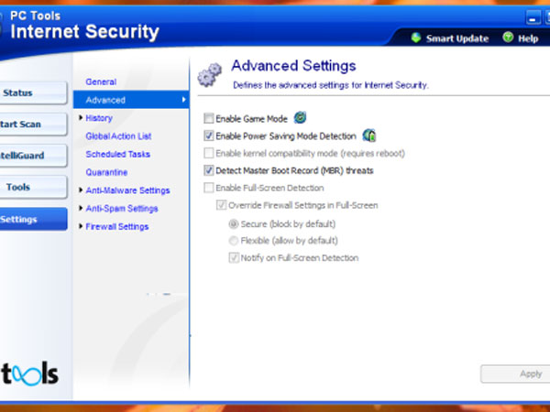This screenshot has width=550, height=412.
Task: Click the 'Advanced Settings' heading
Action: [x=293, y=66]
